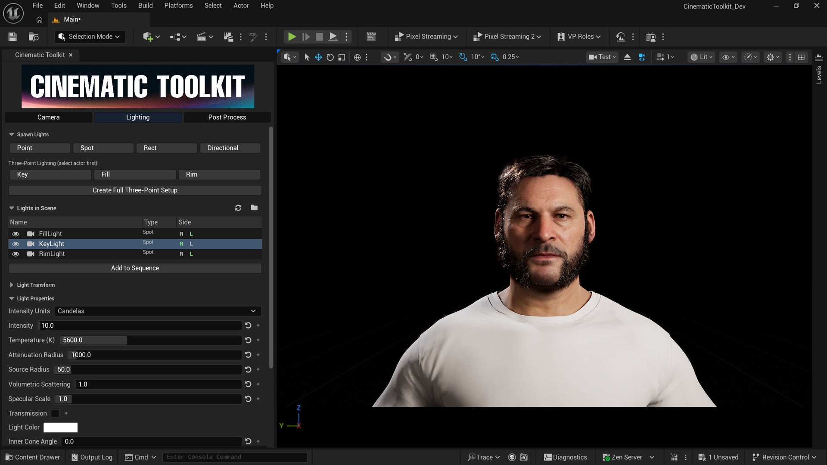Click the console command input field

point(235,457)
